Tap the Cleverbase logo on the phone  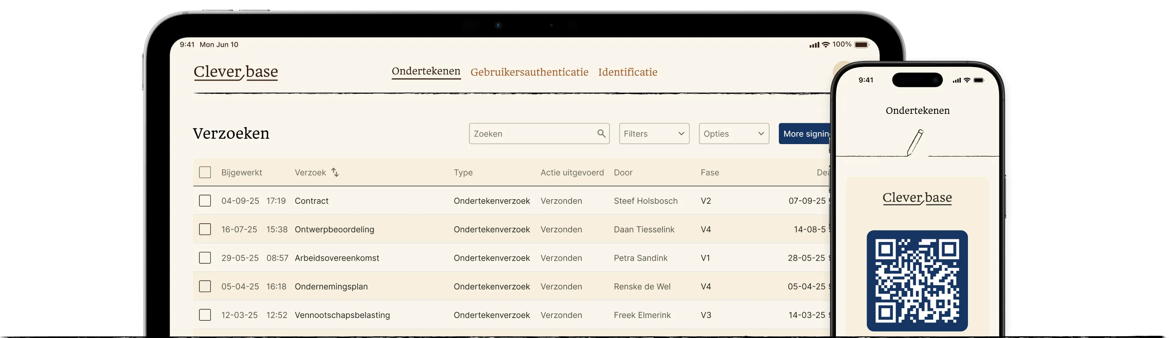click(917, 198)
